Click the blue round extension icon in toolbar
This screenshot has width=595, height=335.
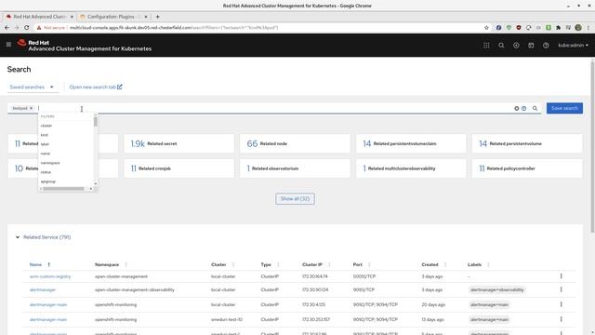pos(498,27)
